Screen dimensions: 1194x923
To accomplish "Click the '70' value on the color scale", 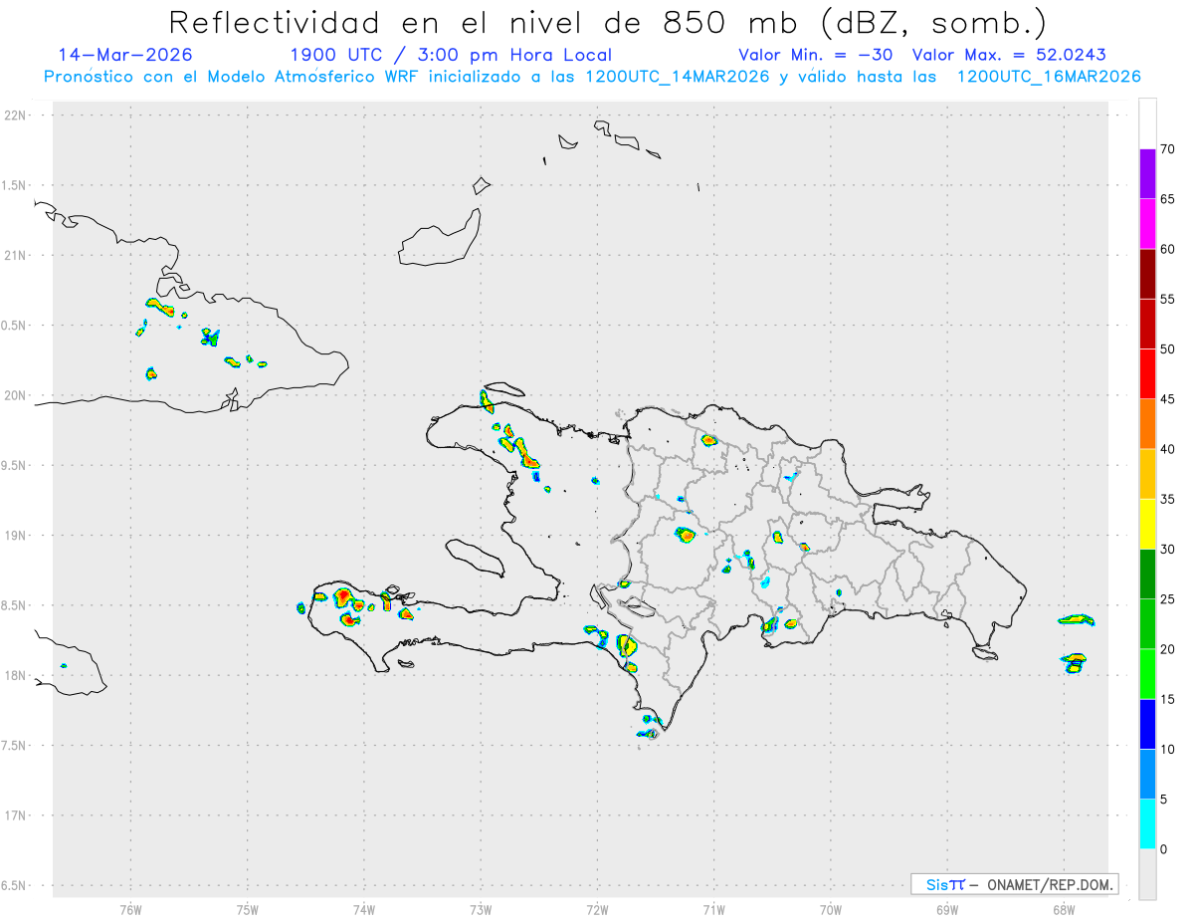I will point(1167,149).
